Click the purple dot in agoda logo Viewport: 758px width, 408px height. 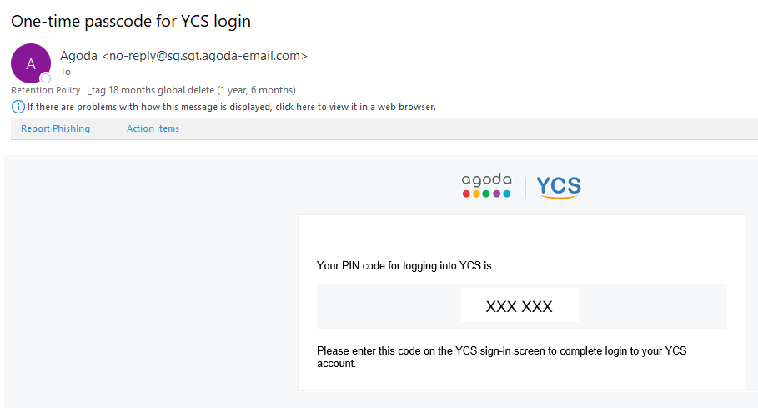coord(496,194)
